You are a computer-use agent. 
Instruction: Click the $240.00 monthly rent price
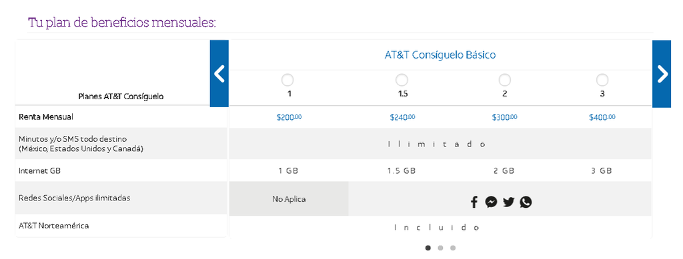(x=402, y=117)
